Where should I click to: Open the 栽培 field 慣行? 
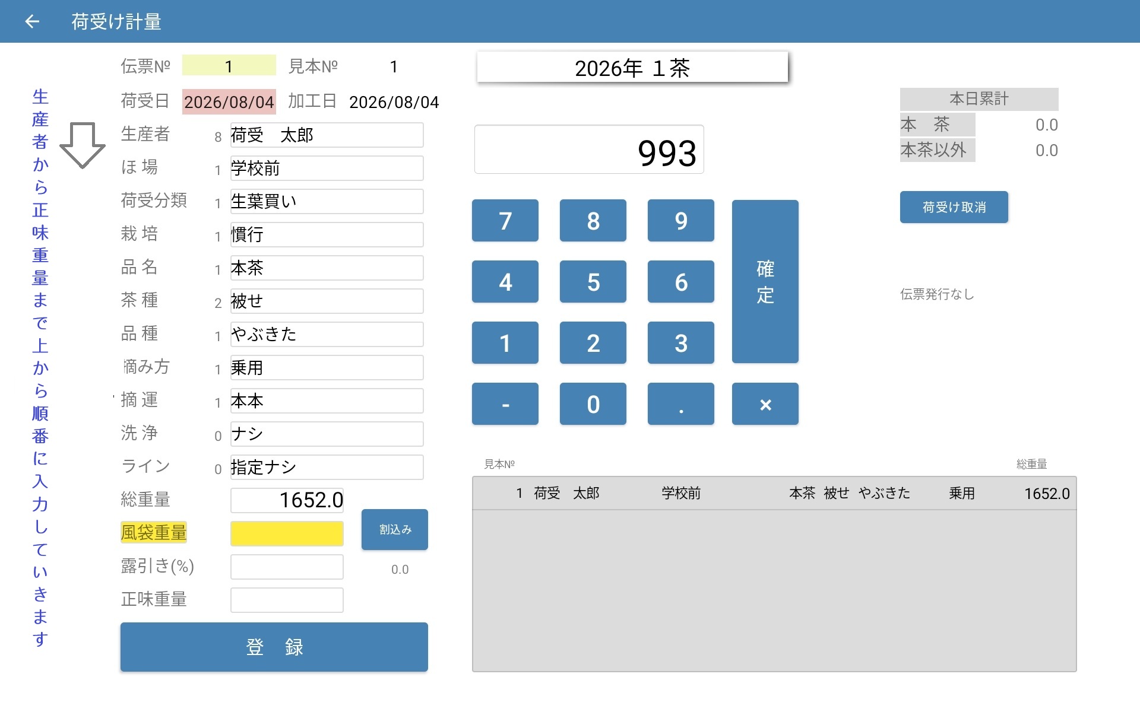click(x=327, y=235)
